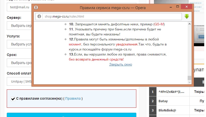The image size is (206, 117).
Task: Toggle the 'С правилами согласен(на)' checkbox
Action: pos(13,99)
